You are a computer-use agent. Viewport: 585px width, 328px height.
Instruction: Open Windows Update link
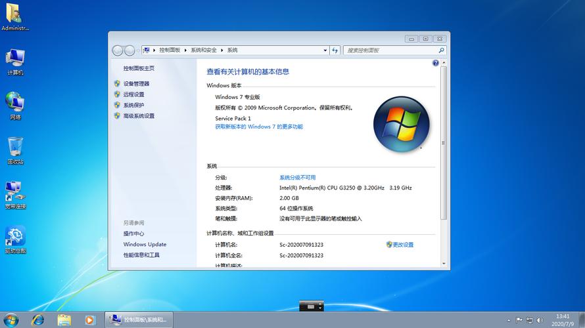pyautogui.click(x=145, y=244)
